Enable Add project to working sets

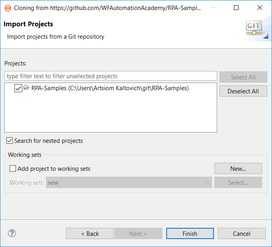13,168
